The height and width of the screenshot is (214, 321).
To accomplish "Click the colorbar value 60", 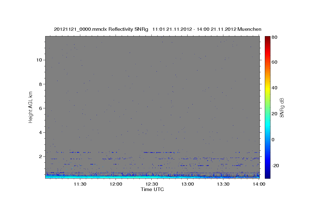I will click(x=274, y=62).
